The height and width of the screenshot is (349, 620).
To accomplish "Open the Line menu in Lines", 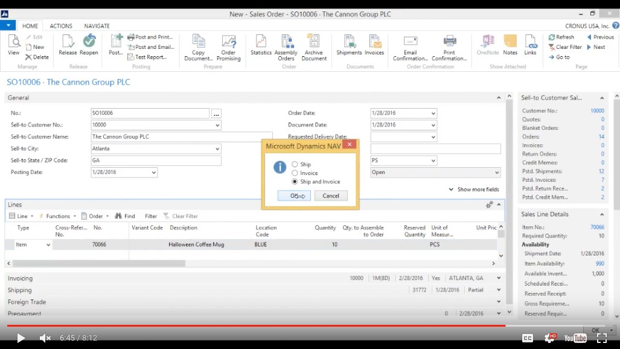I will (21, 216).
